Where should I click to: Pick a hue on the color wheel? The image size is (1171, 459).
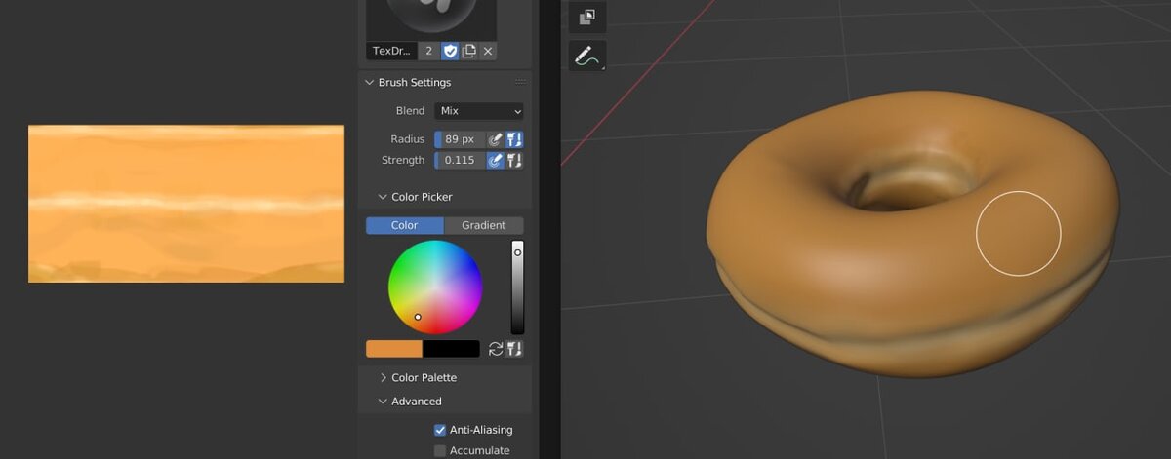click(x=435, y=287)
